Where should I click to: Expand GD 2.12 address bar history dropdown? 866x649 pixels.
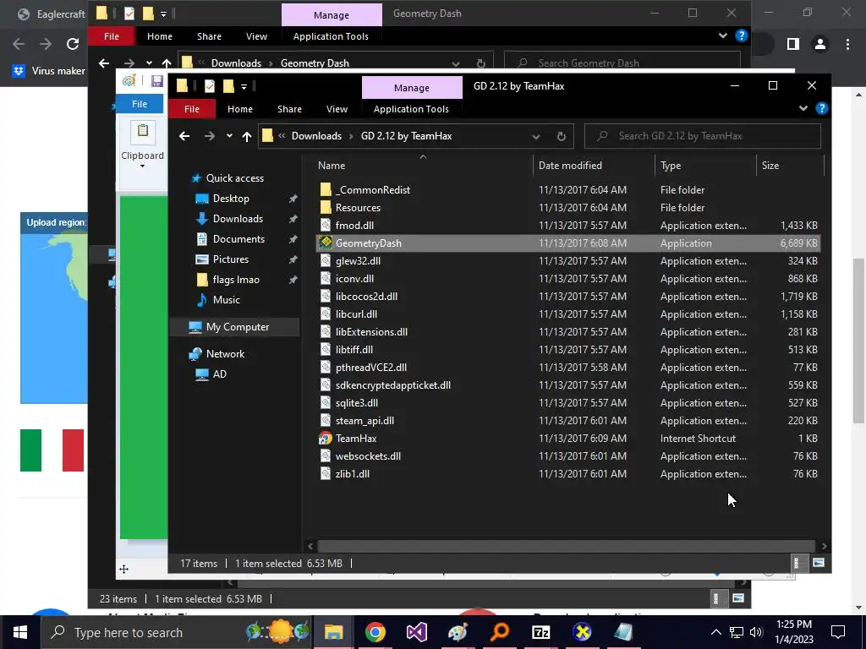point(535,136)
